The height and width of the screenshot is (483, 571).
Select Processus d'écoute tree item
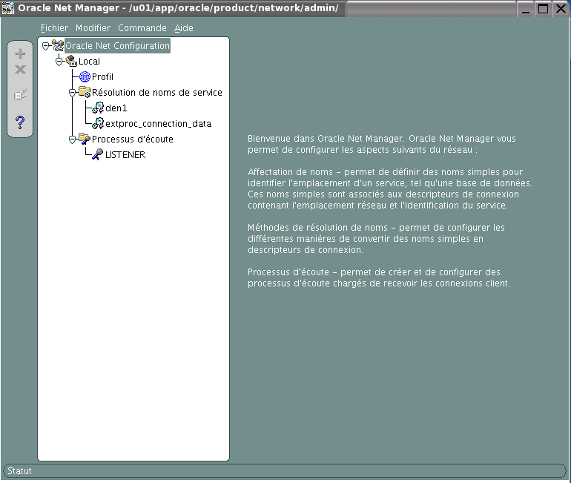click(133, 139)
